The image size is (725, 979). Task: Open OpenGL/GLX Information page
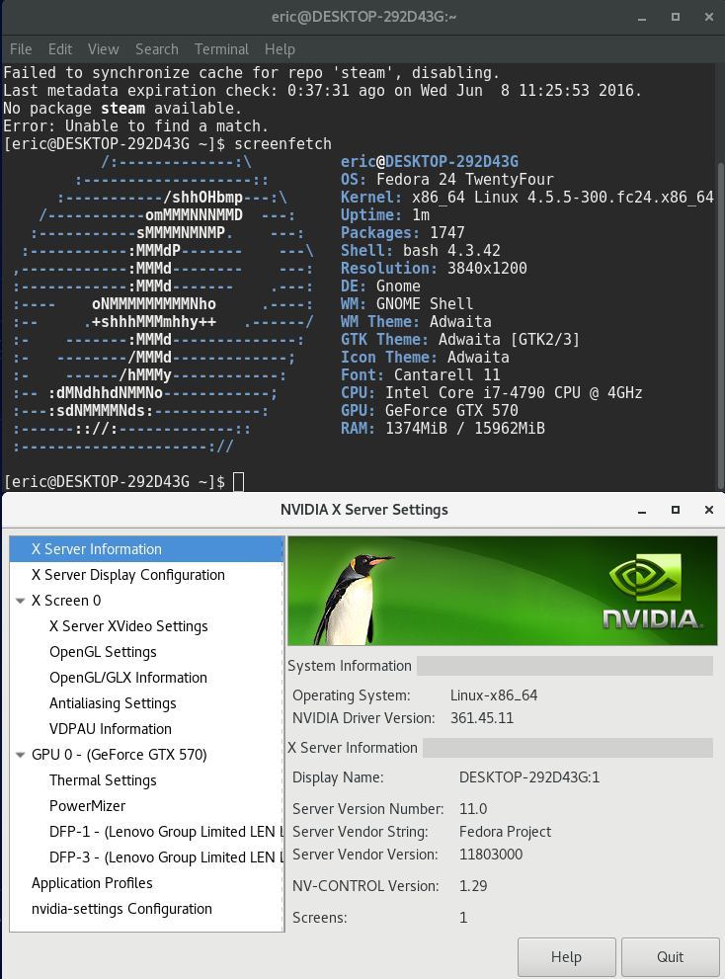pyautogui.click(x=128, y=678)
